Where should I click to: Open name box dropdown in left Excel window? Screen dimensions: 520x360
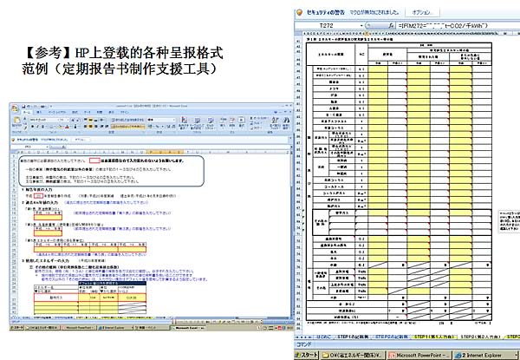(x=47, y=147)
